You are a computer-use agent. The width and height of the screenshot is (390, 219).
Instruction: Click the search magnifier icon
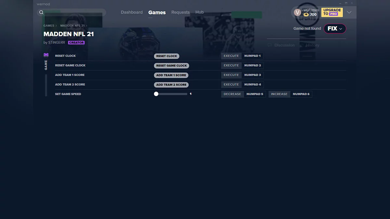pyautogui.click(x=41, y=12)
